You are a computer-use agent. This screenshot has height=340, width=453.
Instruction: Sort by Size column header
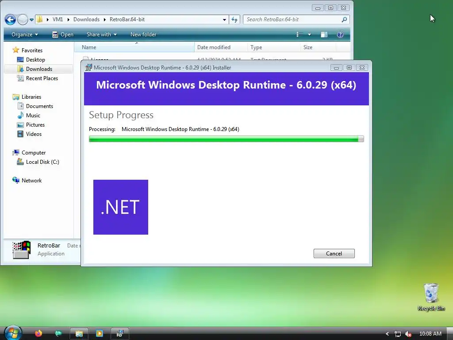click(x=318, y=47)
